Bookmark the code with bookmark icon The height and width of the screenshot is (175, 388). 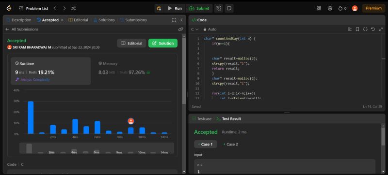click(357, 29)
